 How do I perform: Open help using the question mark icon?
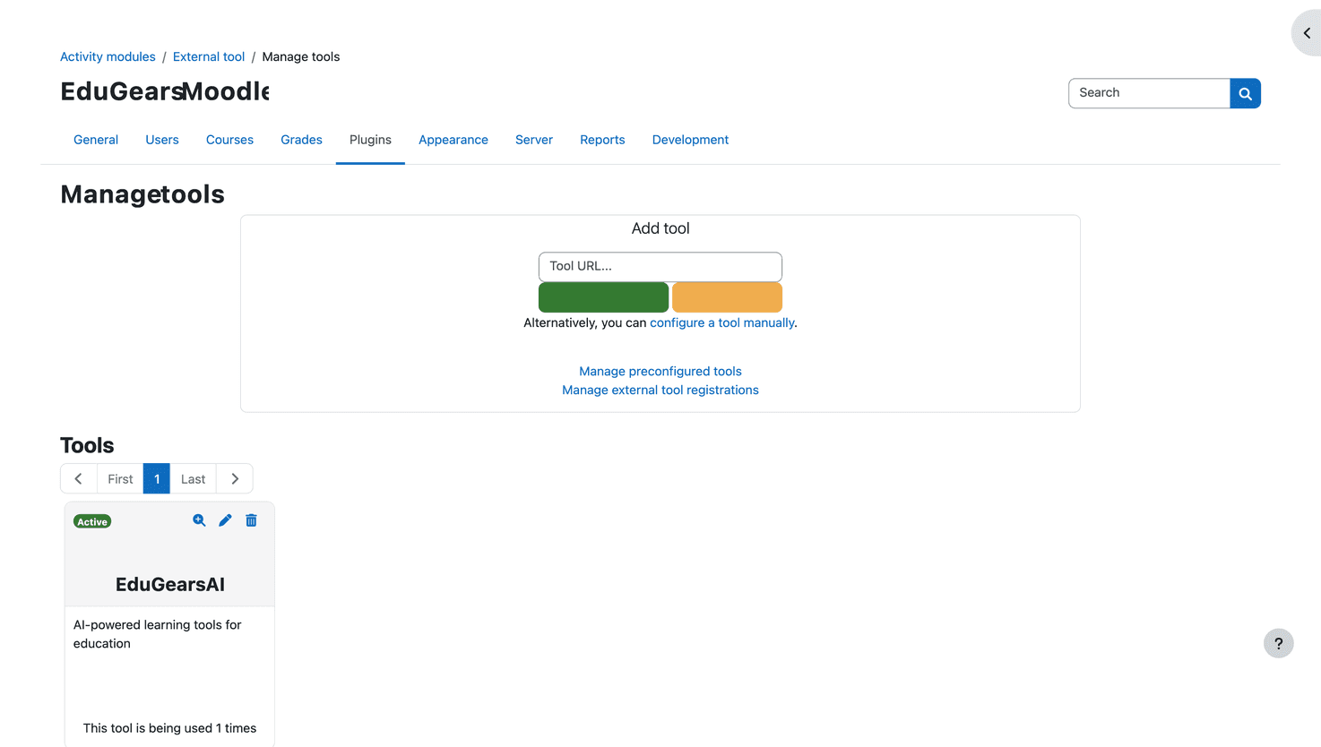coord(1278,643)
